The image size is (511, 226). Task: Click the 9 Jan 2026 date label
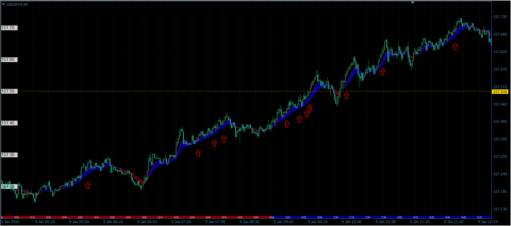pyautogui.click(x=10, y=222)
